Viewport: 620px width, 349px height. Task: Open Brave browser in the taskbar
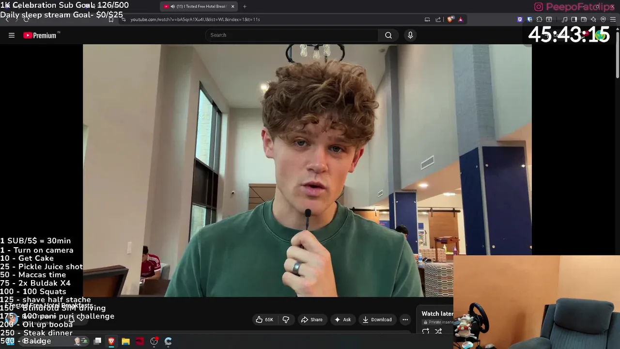111,341
